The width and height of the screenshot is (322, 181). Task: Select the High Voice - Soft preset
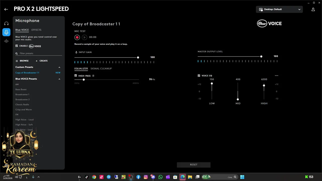click(x=24, y=125)
